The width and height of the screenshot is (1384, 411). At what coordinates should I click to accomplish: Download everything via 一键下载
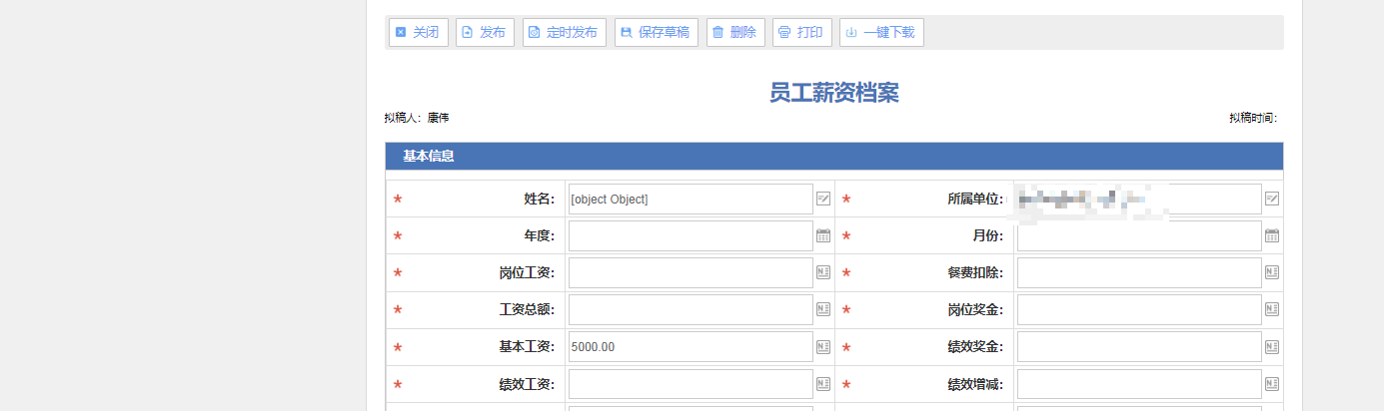pyautogui.click(x=881, y=32)
